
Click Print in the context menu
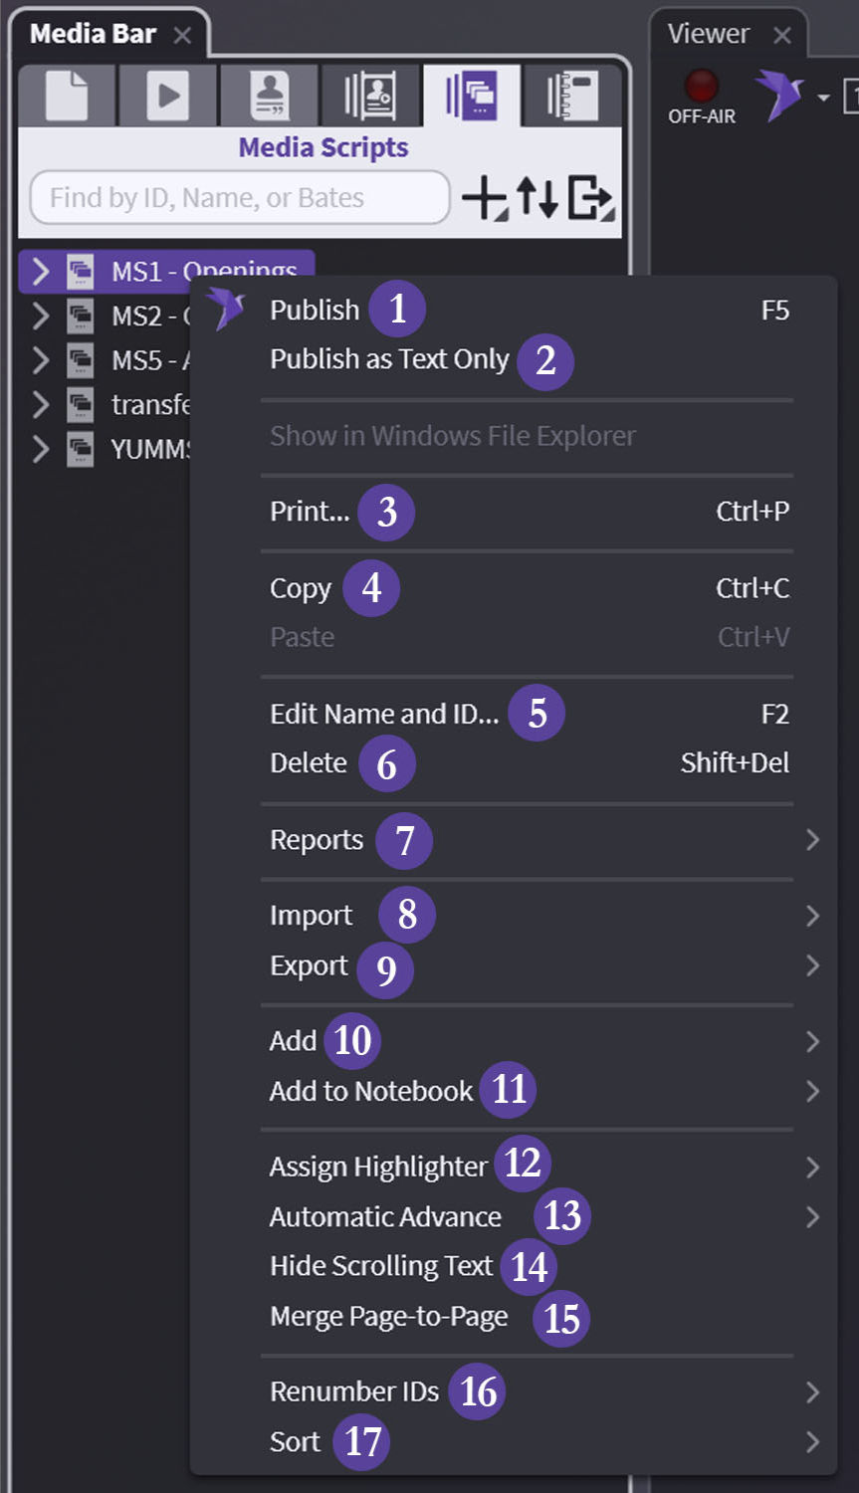(x=310, y=512)
